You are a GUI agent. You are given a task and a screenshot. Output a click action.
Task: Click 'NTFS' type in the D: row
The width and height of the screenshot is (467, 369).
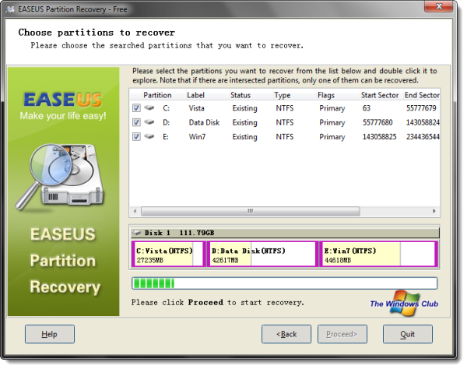coord(284,122)
